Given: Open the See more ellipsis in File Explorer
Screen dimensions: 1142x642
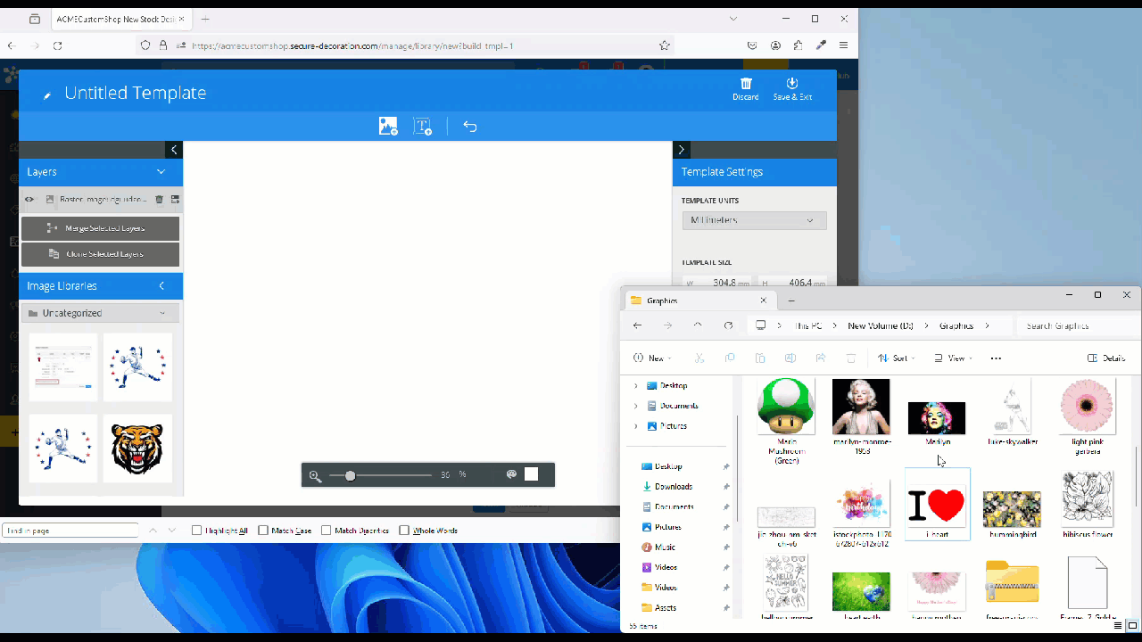Looking at the screenshot, I should (996, 358).
